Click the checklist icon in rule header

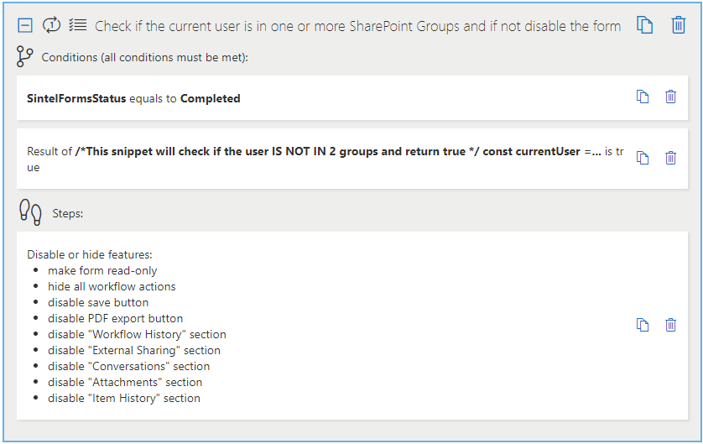point(77,25)
